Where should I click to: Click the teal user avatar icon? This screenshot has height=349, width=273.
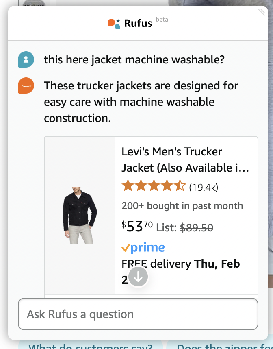[26, 60]
